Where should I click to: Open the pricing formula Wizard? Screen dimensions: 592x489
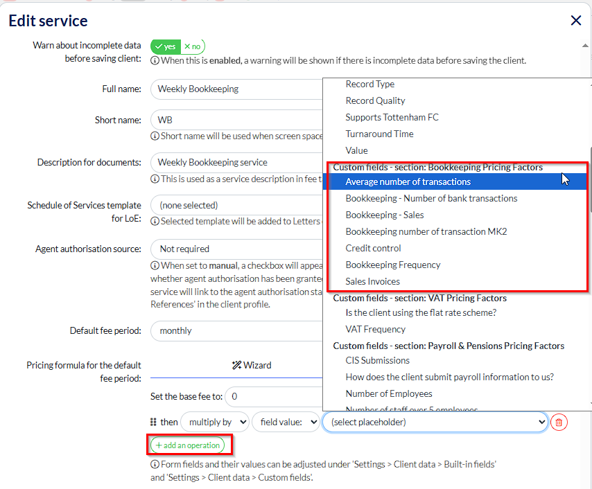(x=252, y=365)
